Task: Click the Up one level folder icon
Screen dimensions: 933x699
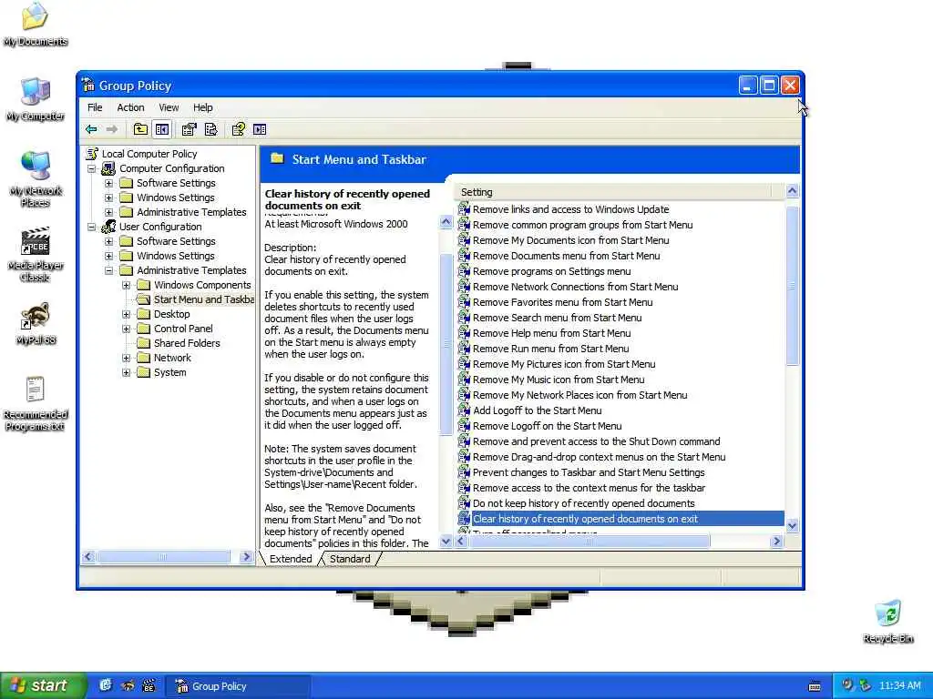Action: pyautogui.click(x=140, y=129)
